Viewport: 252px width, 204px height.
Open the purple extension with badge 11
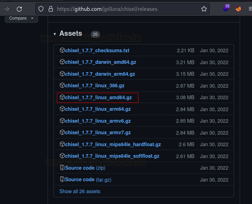[226, 8]
